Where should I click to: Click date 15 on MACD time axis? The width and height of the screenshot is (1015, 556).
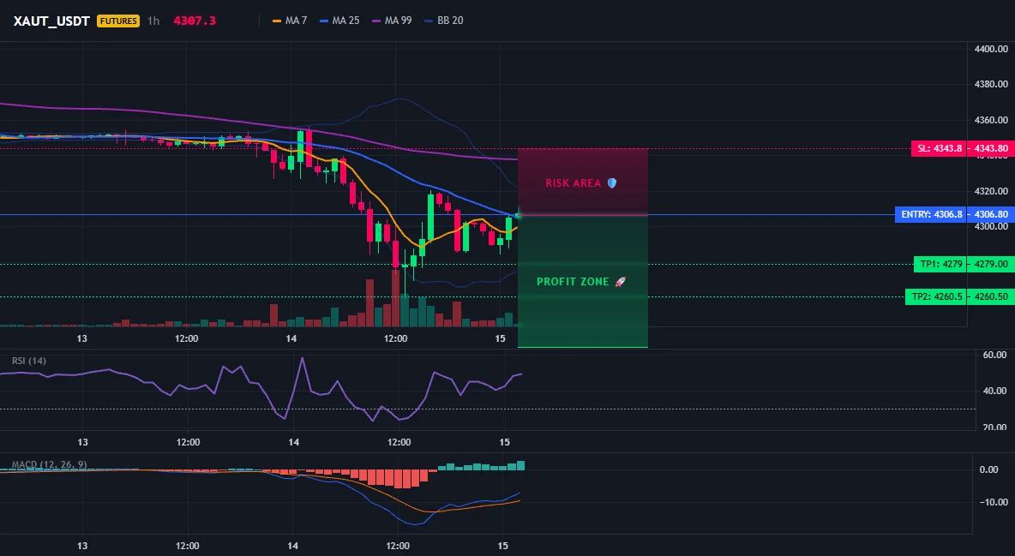[x=501, y=546]
